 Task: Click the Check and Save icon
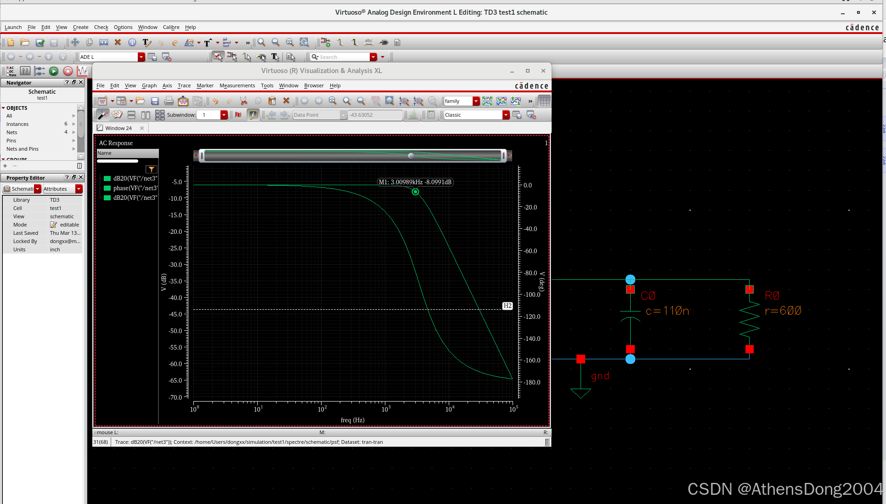(x=40, y=43)
